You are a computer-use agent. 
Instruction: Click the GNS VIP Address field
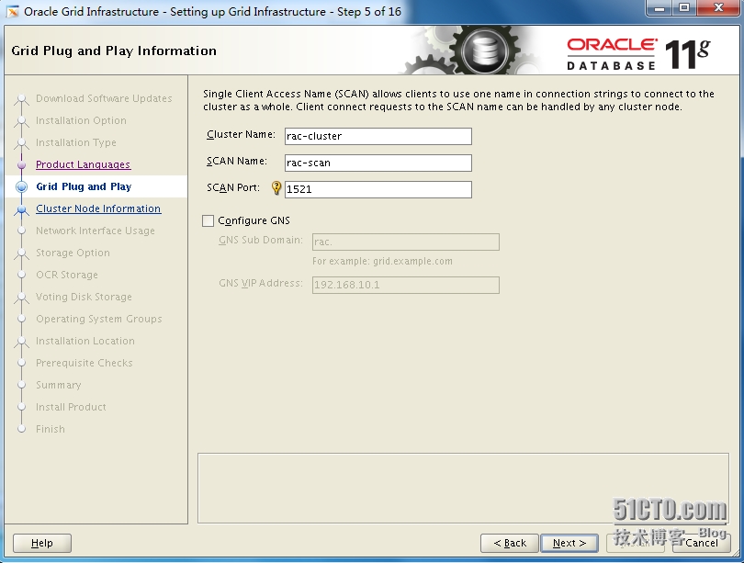pyautogui.click(x=406, y=285)
